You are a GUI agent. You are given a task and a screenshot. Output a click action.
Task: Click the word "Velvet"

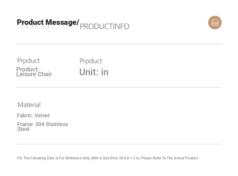pyautogui.click(x=42, y=116)
